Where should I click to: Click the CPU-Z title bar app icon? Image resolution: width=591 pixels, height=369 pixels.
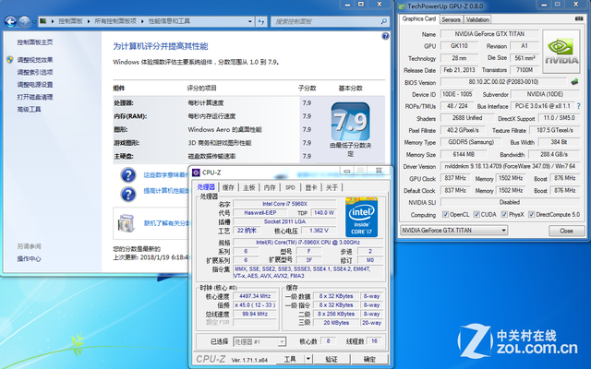click(x=196, y=173)
